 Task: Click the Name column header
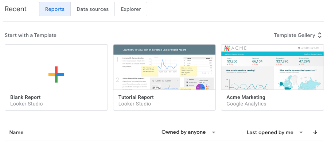click(x=16, y=132)
